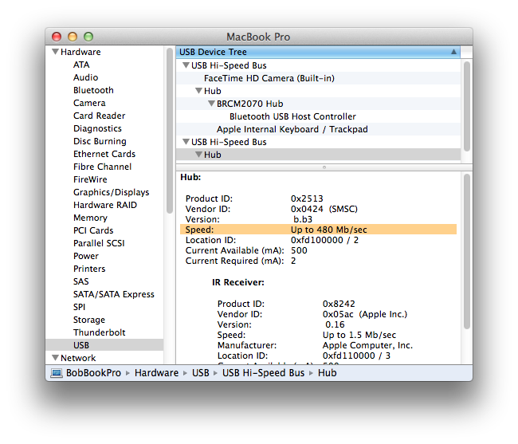Open Storage in the sidebar
518x444 pixels.
(89, 320)
